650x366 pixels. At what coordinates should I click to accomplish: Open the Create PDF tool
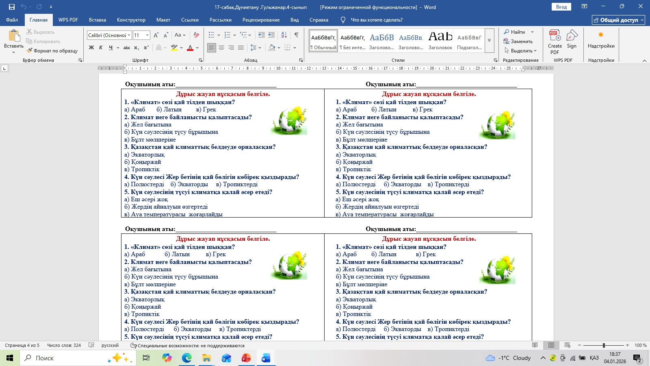555,41
